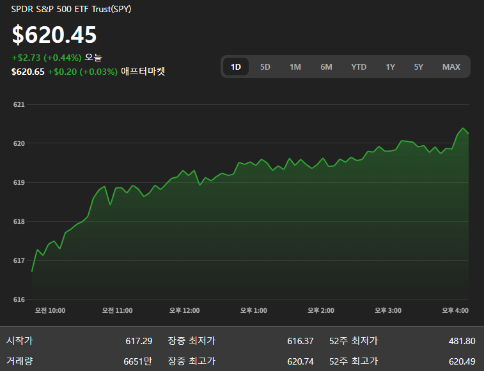Click the opening price value 617.29

click(x=139, y=341)
